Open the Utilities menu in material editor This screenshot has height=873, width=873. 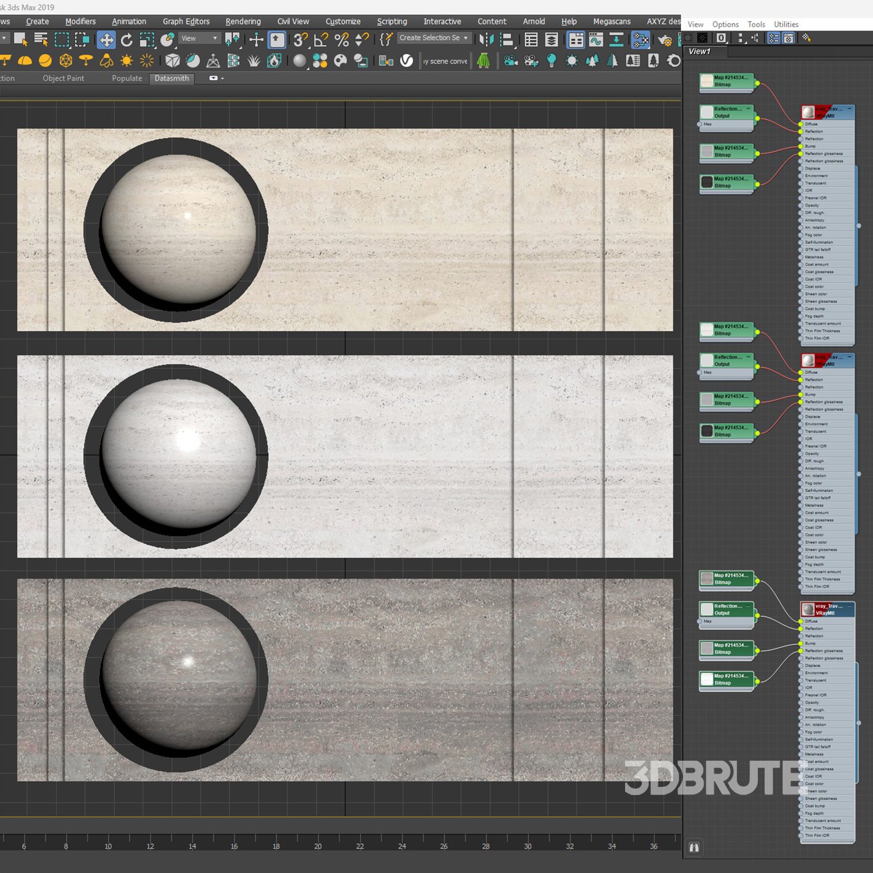click(786, 24)
